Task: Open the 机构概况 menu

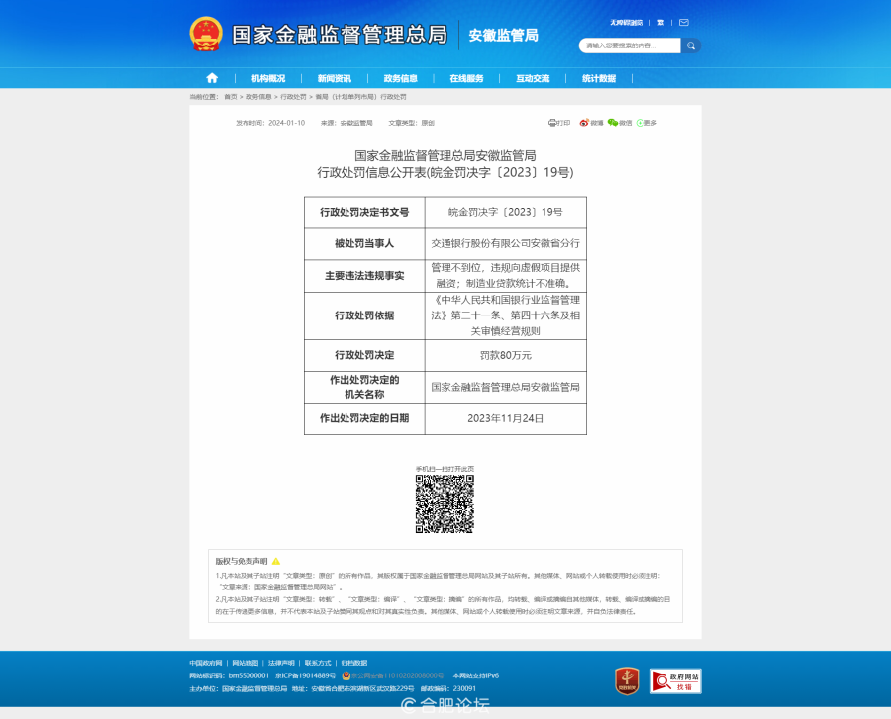Action: click(268, 78)
